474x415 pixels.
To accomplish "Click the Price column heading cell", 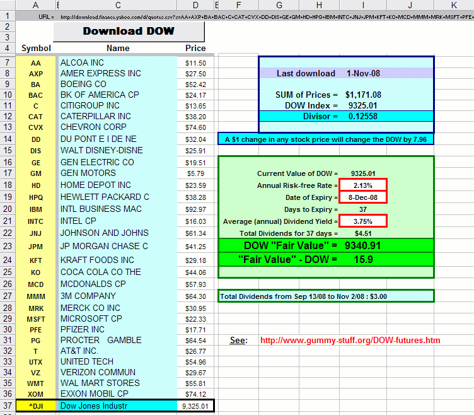I will (195, 48).
